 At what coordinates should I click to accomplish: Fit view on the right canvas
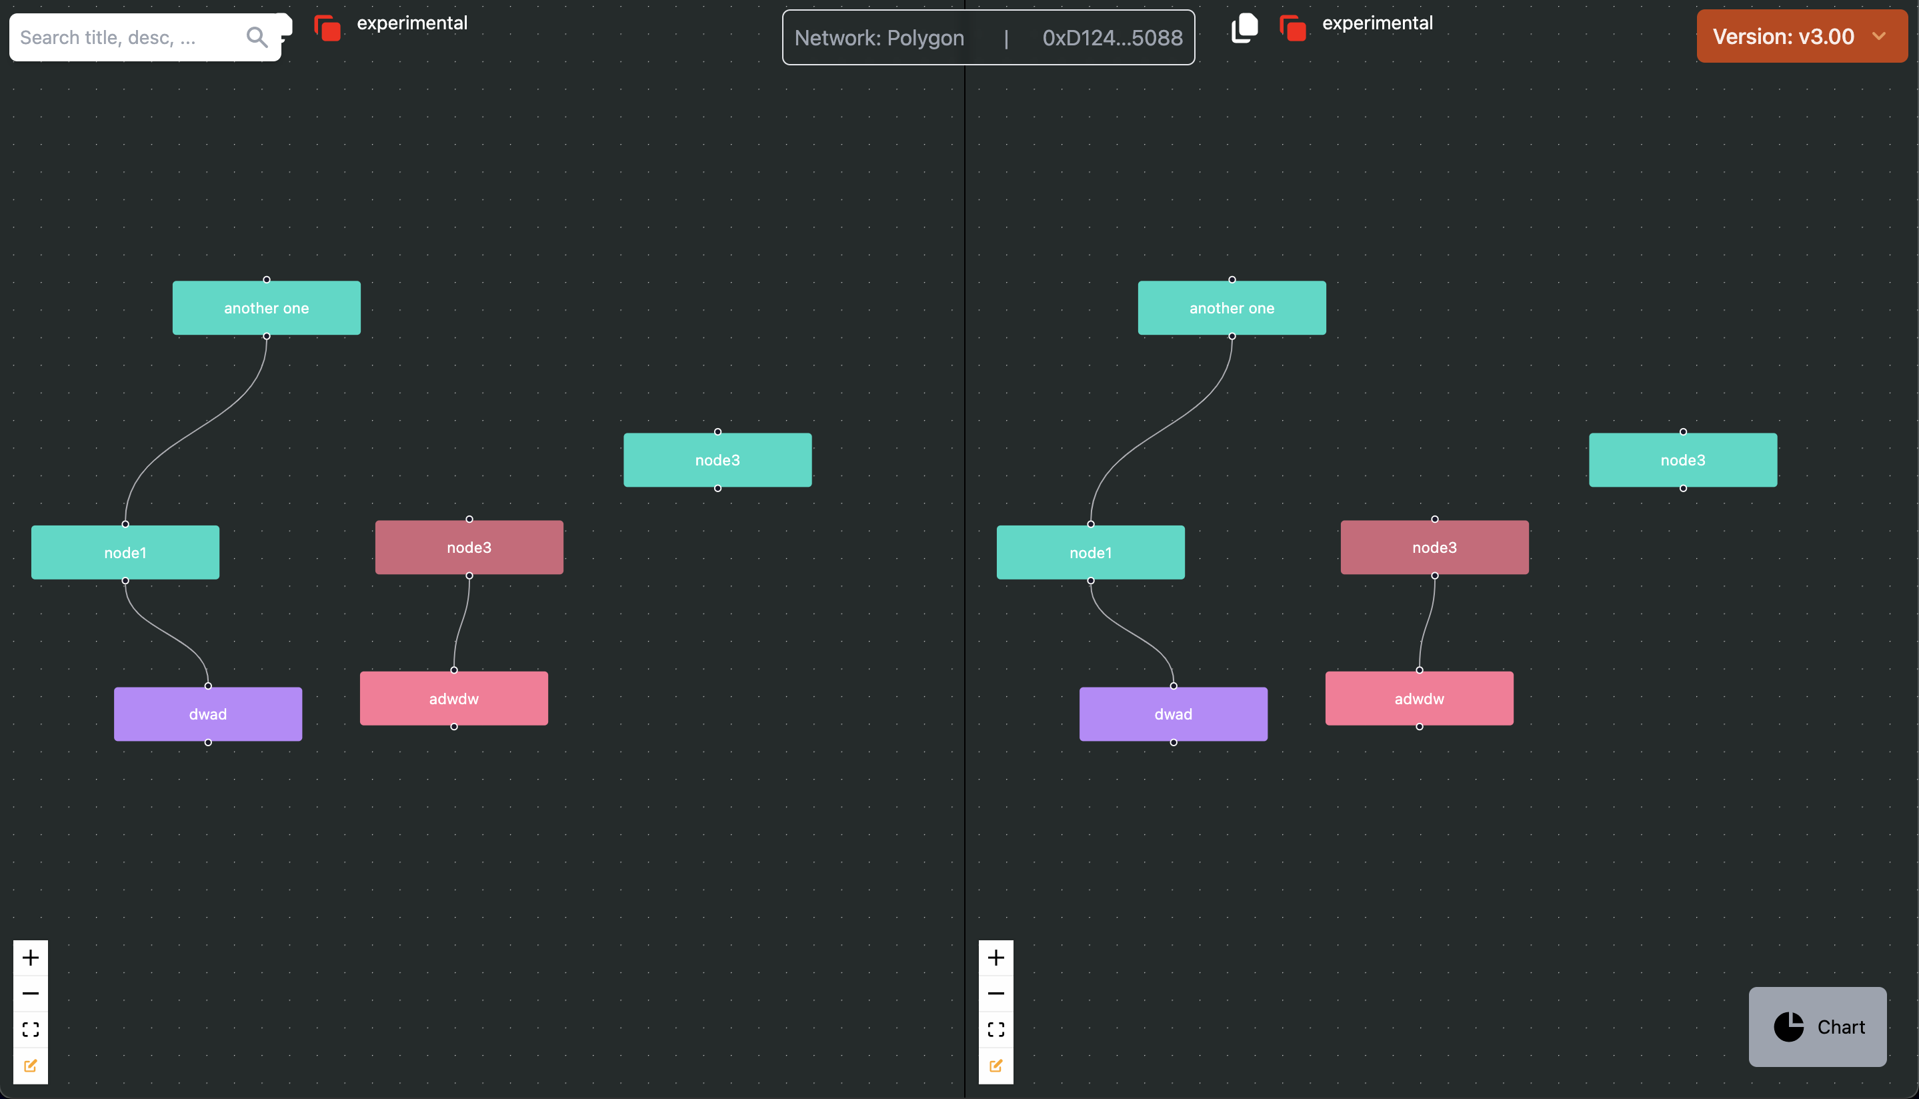[996, 1030]
